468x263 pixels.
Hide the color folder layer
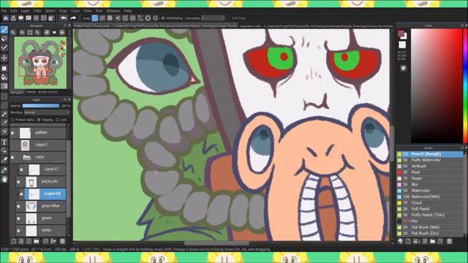tap(12, 157)
